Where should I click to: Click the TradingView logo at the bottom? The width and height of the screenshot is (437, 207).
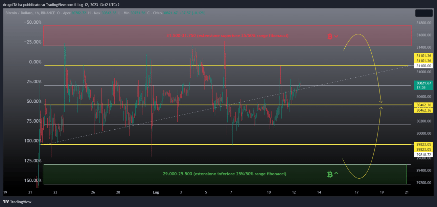17,202
